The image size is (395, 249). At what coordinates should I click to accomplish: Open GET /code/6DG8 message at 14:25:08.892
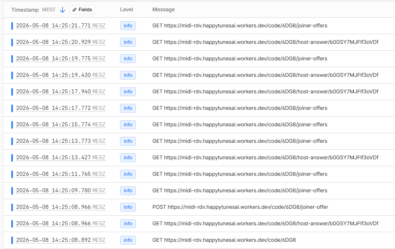pyautogui.click(x=224, y=240)
